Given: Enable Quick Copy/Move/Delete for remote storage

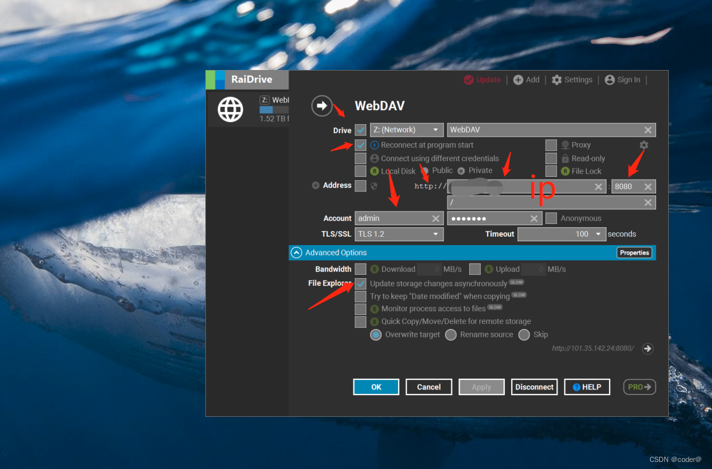Looking at the screenshot, I should coord(360,322).
